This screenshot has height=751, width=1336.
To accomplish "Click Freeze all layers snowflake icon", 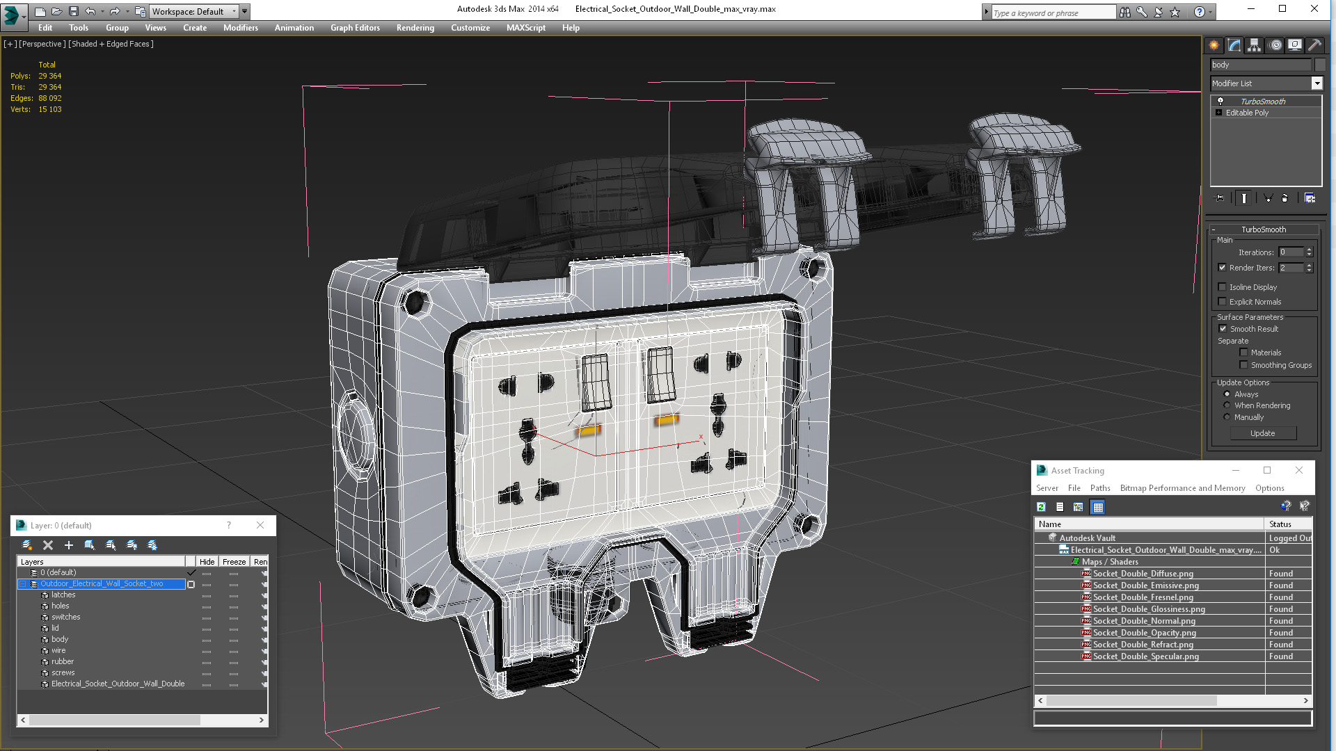I will (x=152, y=545).
